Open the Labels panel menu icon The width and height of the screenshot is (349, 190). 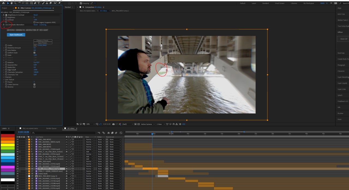9,128
